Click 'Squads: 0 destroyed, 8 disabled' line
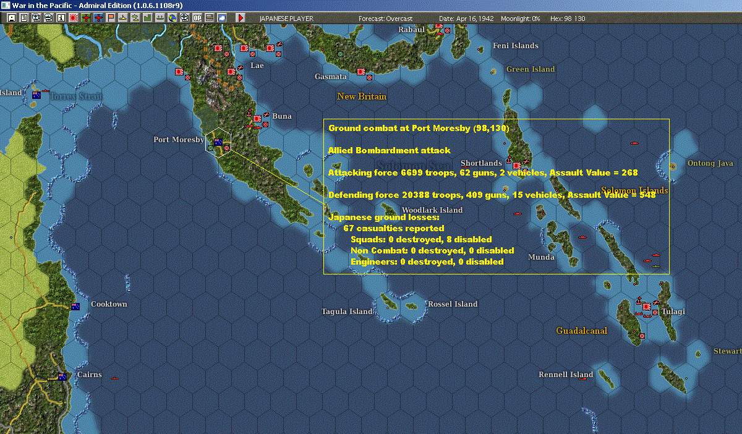Viewport: 742px width, 434px height. (x=421, y=239)
